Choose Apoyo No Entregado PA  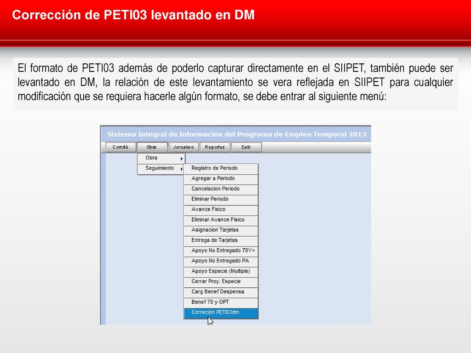point(221,261)
